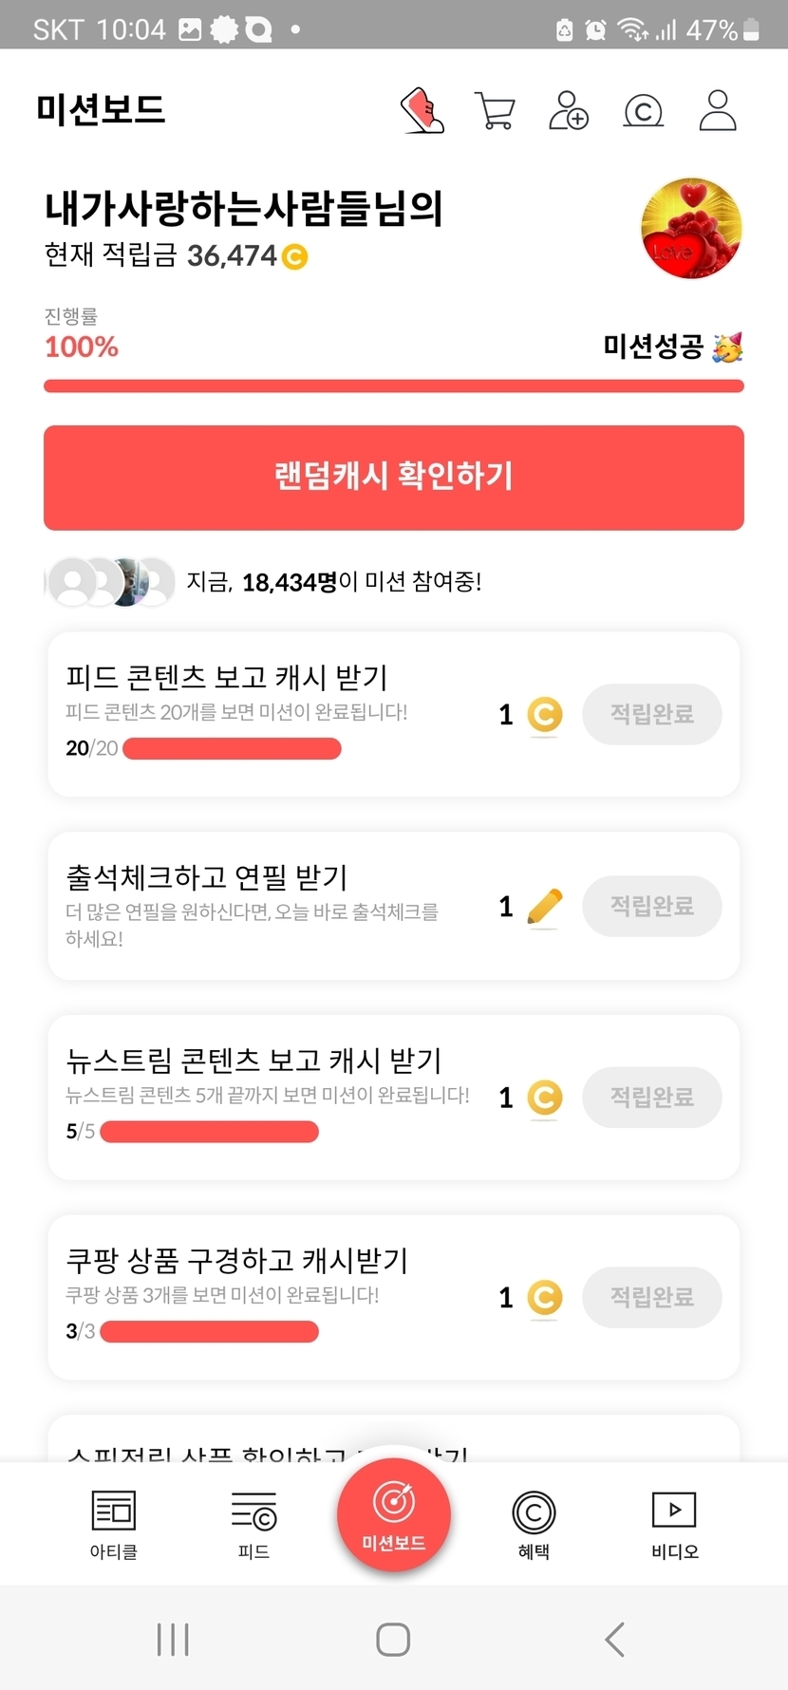Switch to the 피드 tab
The height and width of the screenshot is (1690, 788).
point(253,1524)
